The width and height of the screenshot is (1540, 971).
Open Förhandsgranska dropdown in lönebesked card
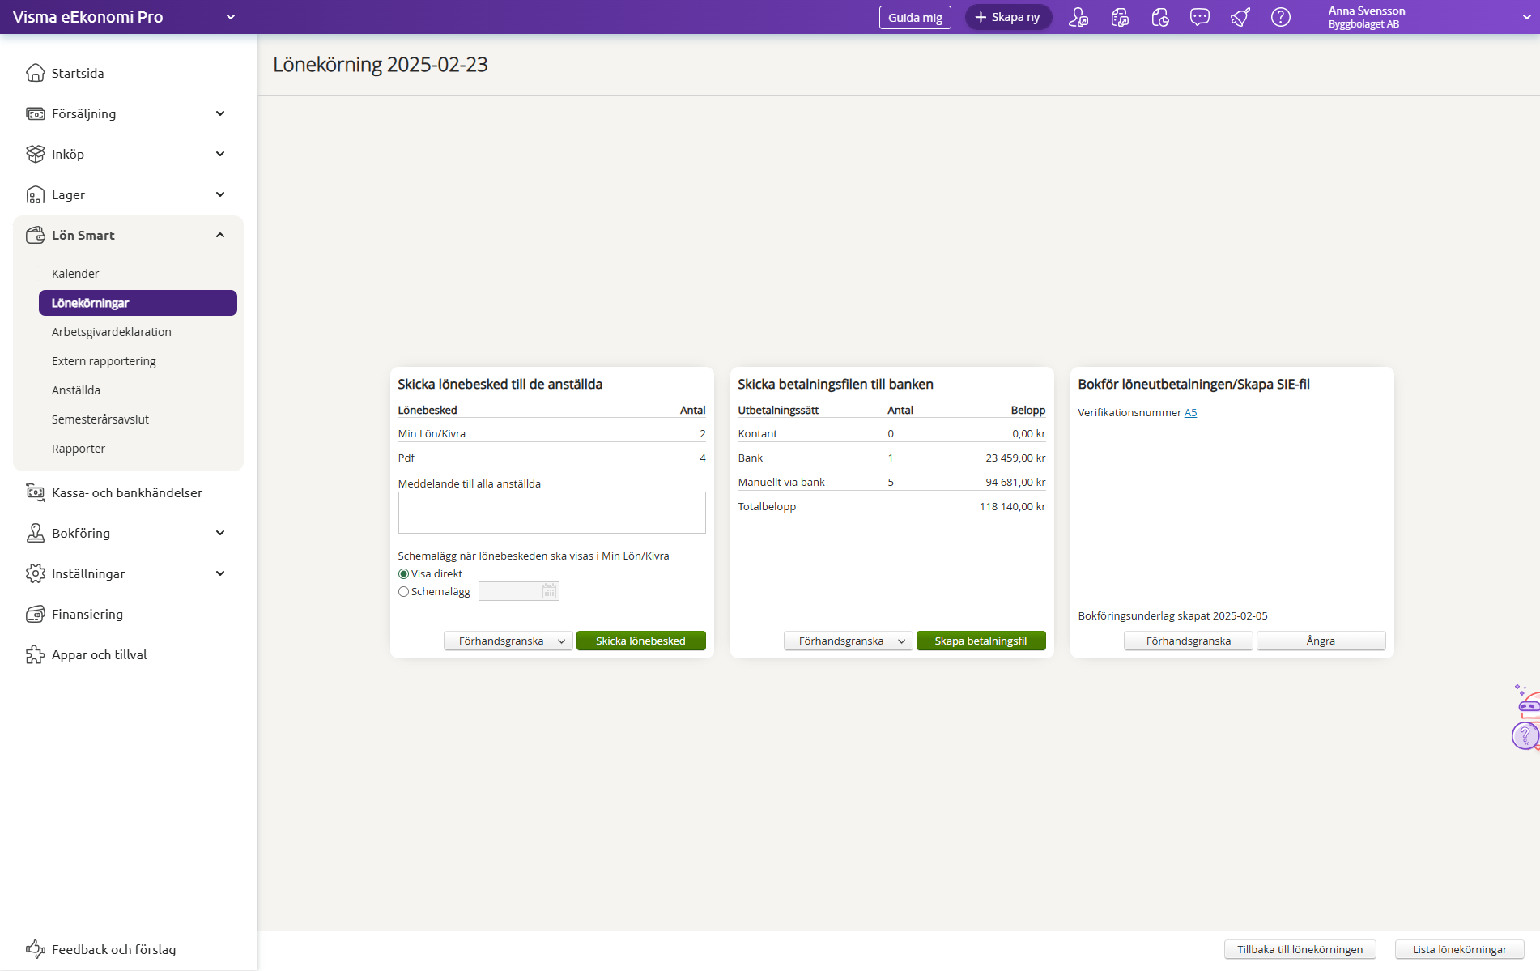point(508,641)
